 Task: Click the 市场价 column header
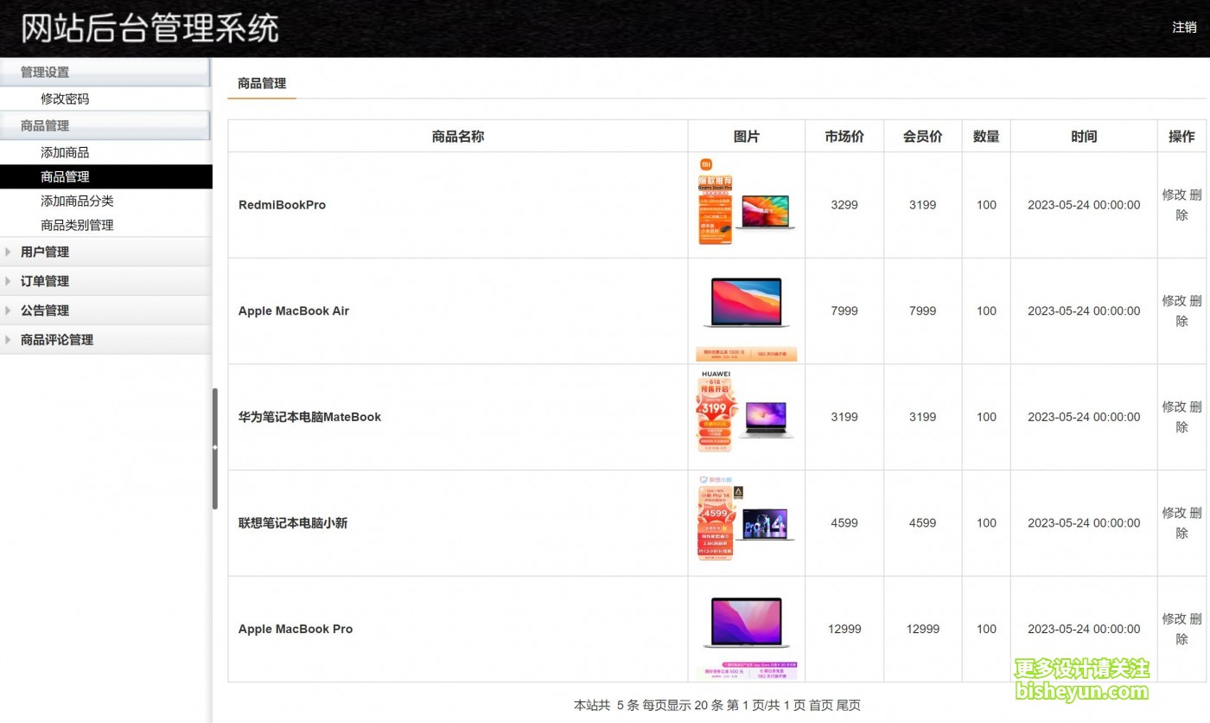[x=844, y=137]
